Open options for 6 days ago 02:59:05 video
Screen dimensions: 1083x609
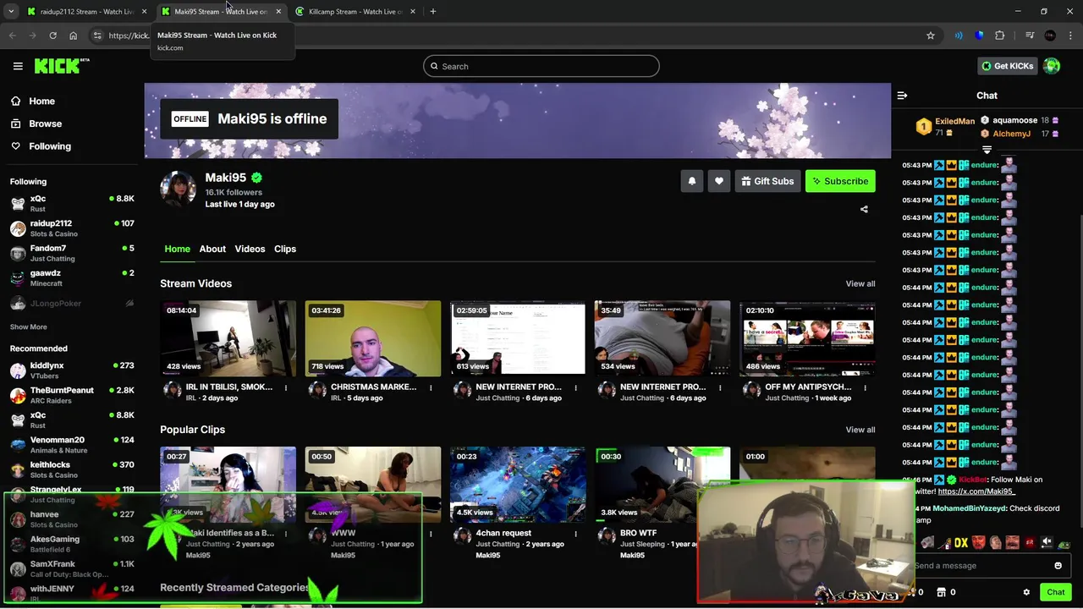pos(575,387)
